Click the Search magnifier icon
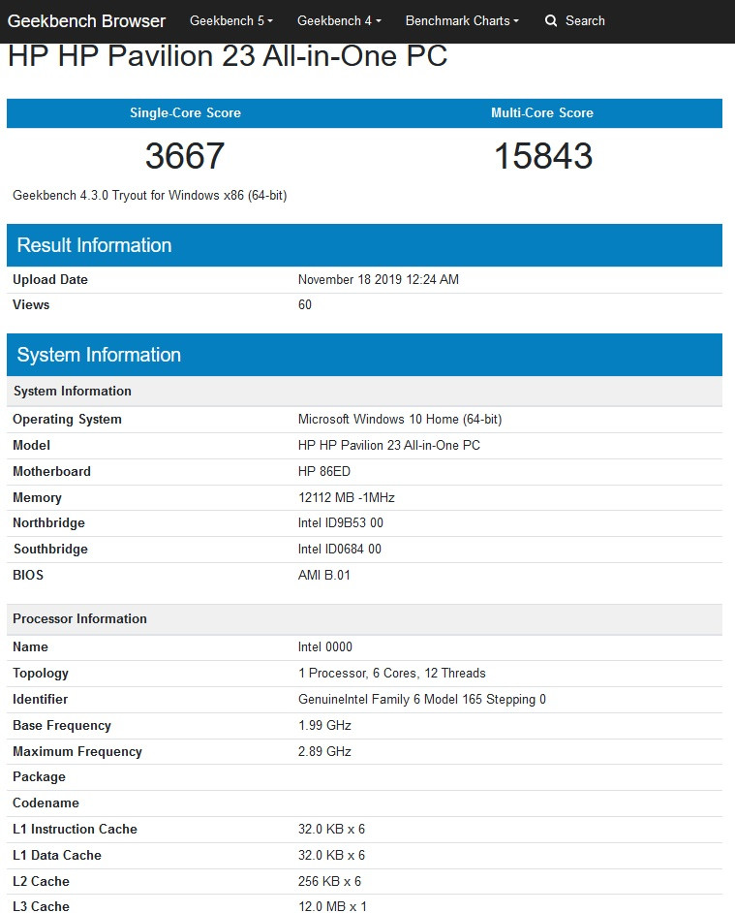This screenshot has height=913, width=735. (x=551, y=20)
